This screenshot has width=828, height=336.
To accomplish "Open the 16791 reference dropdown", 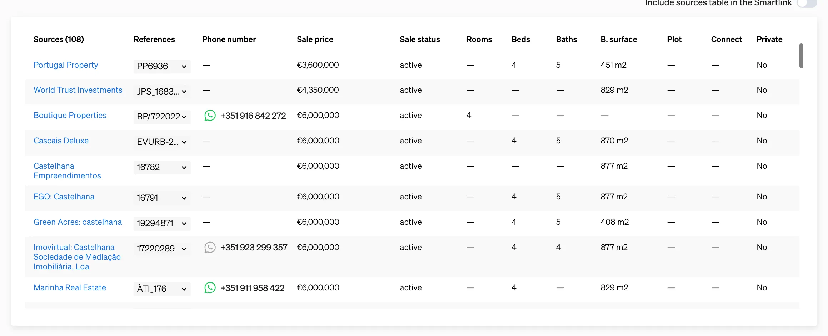I will pos(162,198).
